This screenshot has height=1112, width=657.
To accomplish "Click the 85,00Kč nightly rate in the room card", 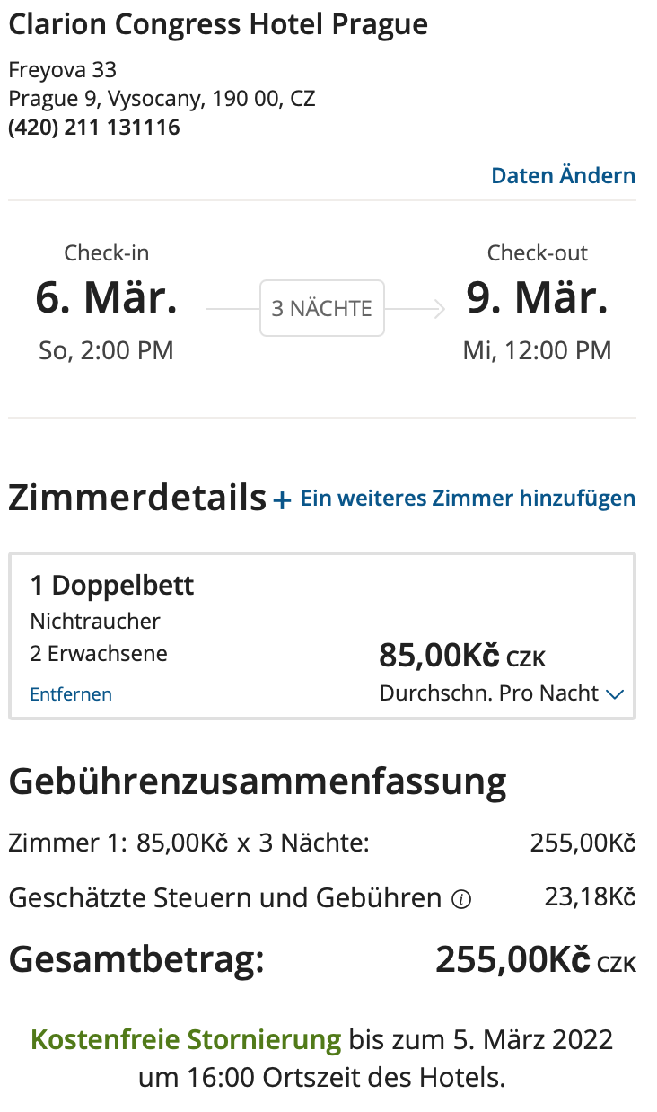I will [x=439, y=657].
